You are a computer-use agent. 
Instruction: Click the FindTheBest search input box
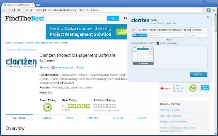pyautogui.click(x=77, y=18)
